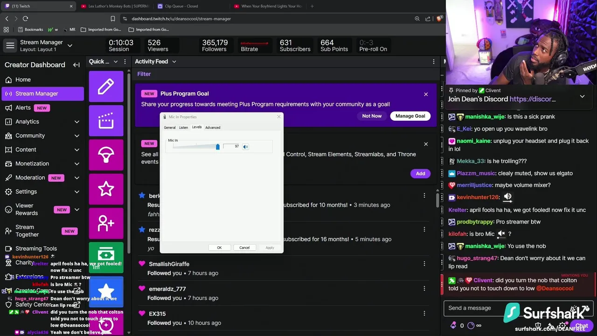The height and width of the screenshot is (336, 597).
Task: Click the Manage Goal button
Action: coord(410,116)
